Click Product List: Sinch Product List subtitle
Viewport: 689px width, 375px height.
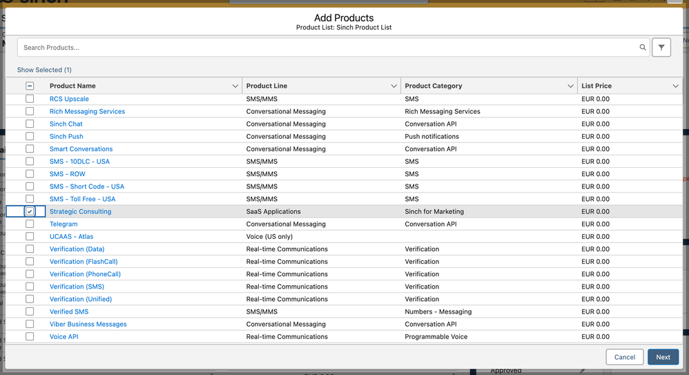coord(344,27)
